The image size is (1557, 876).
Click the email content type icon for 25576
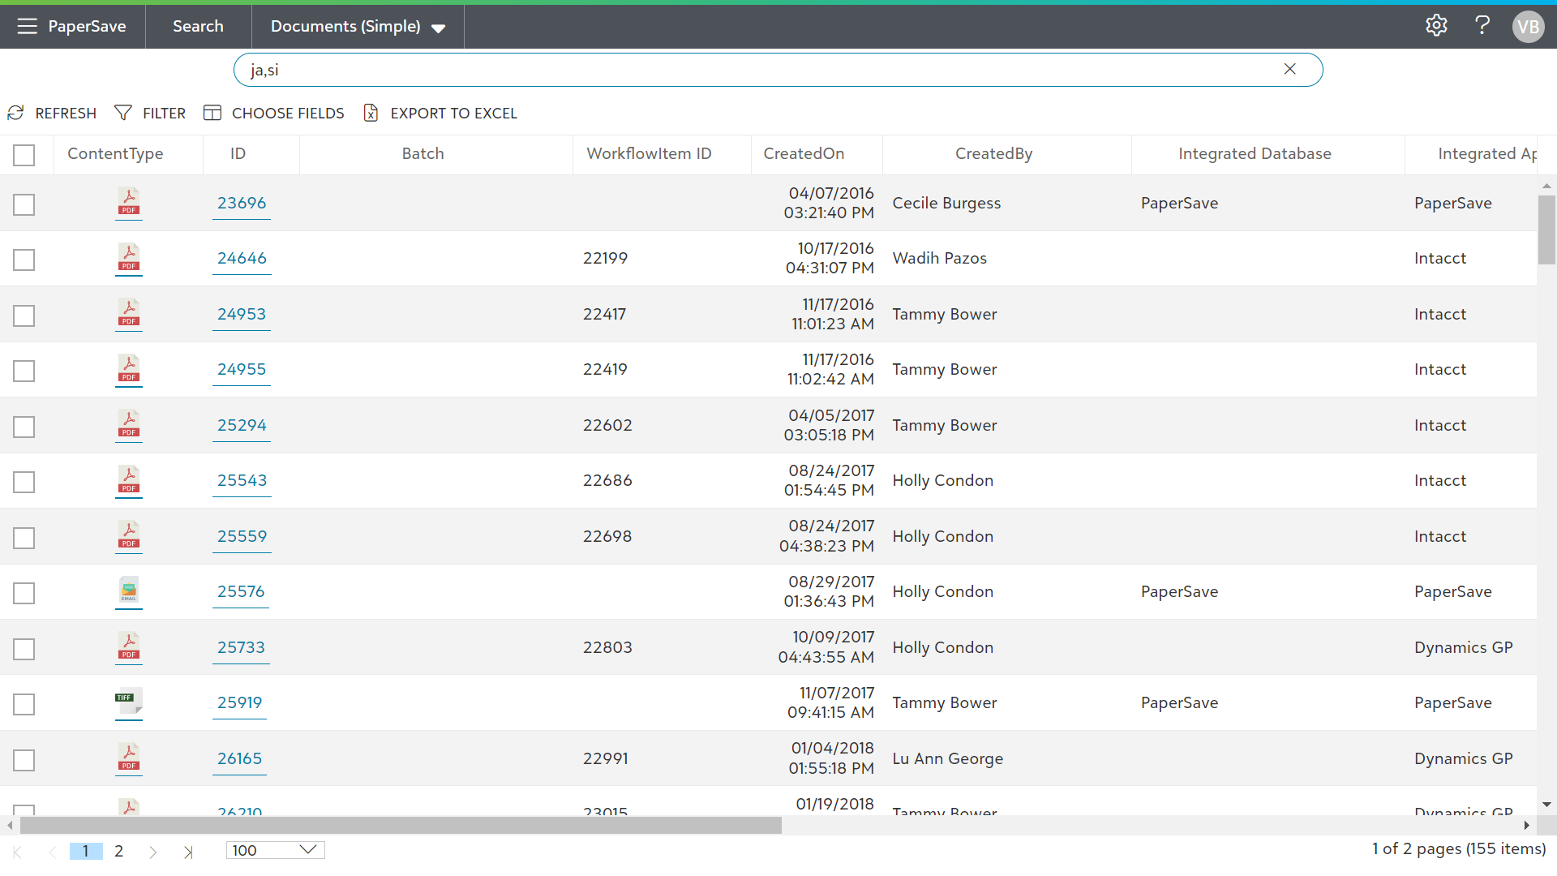129,590
